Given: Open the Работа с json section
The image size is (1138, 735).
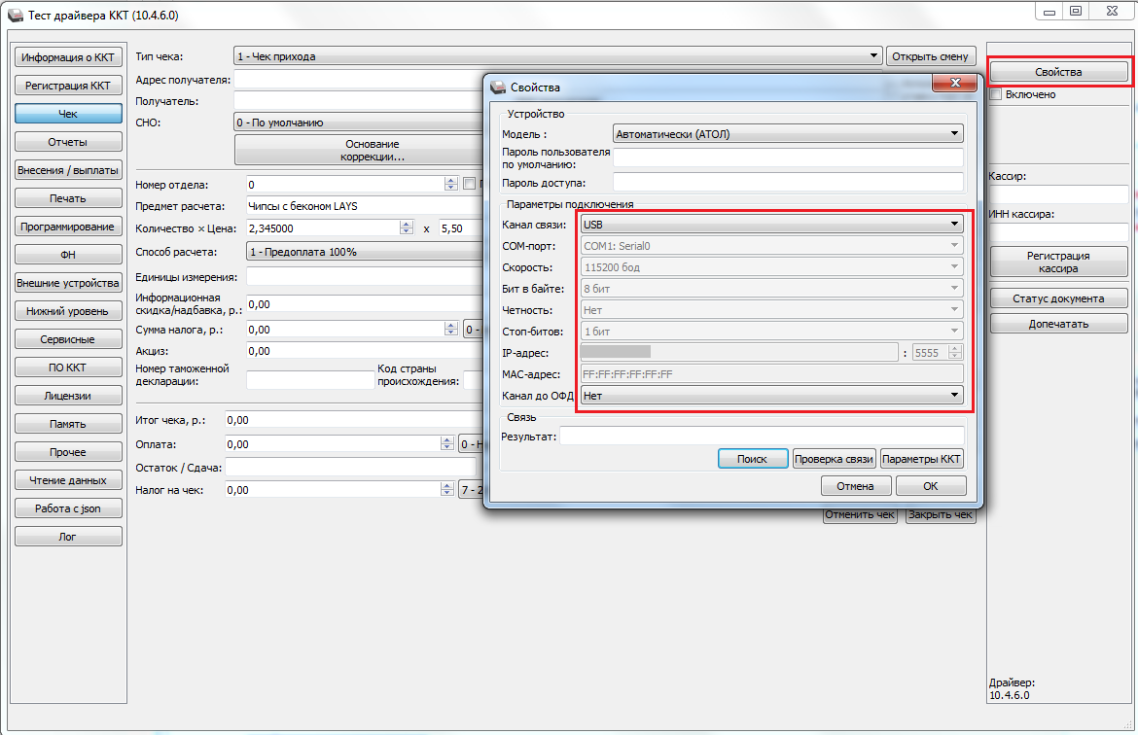Looking at the screenshot, I should coord(68,509).
